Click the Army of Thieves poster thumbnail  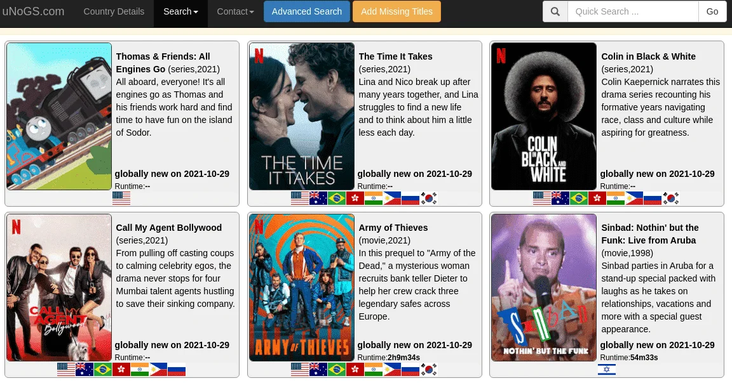[302, 287]
